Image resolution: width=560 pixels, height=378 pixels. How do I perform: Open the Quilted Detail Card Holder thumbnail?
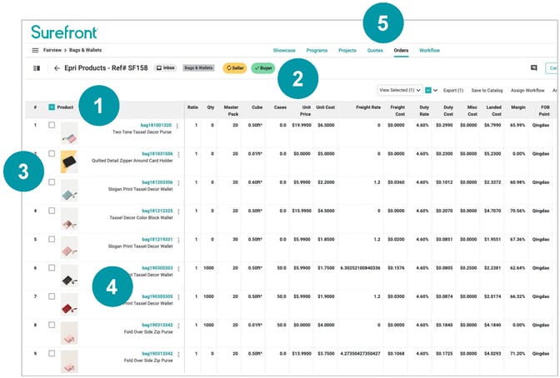click(x=68, y=161)
